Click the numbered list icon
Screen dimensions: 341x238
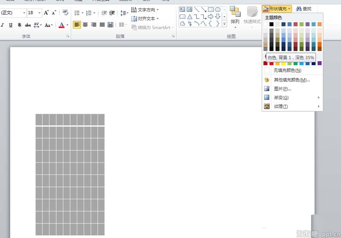(89, 13)
